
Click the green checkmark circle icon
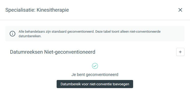95,66
